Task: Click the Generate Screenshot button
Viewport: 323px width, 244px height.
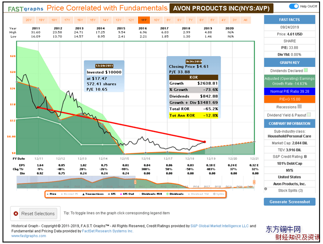Action: click(x=289, y=202)
